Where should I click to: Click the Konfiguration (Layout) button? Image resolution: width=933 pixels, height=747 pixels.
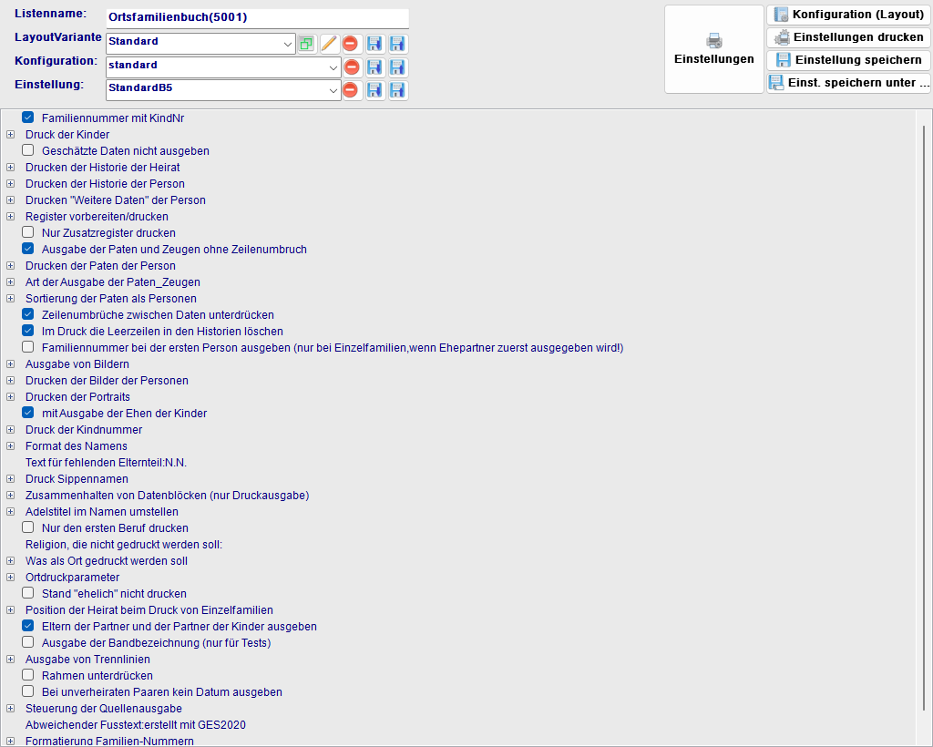(x=848, y=14)
